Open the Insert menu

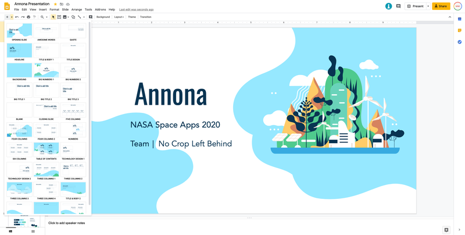pos(43,10)
